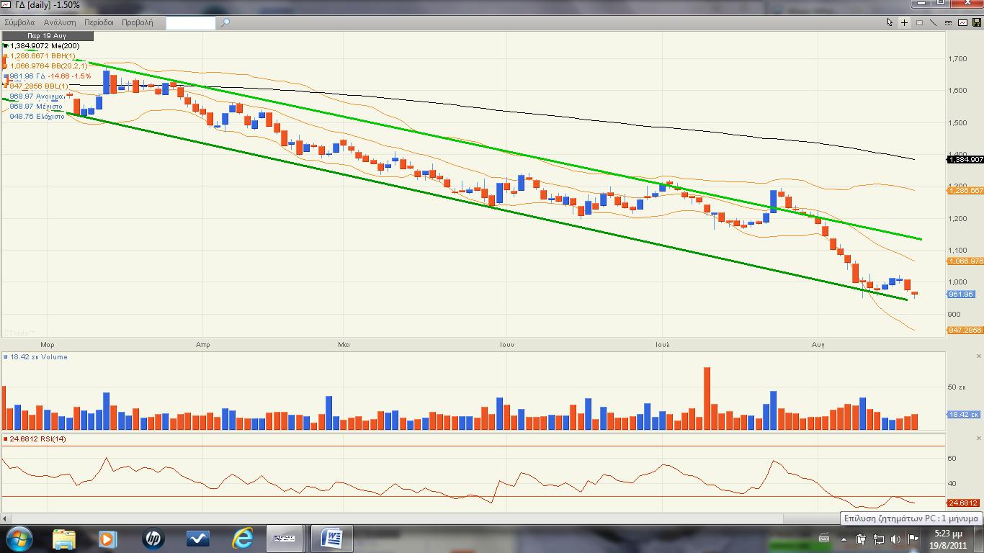Choose the horizontal lines tool
Viewport: 984px width, 553px height.
pos(948,22)
